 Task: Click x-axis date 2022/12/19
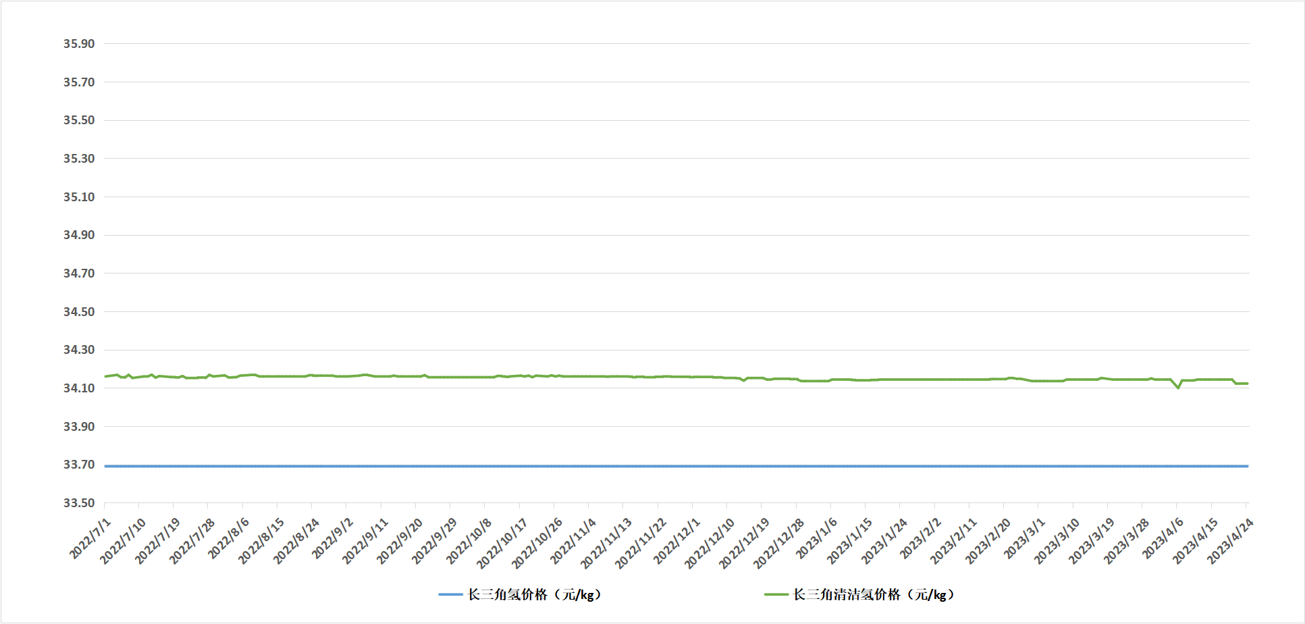tap(744, 544)
